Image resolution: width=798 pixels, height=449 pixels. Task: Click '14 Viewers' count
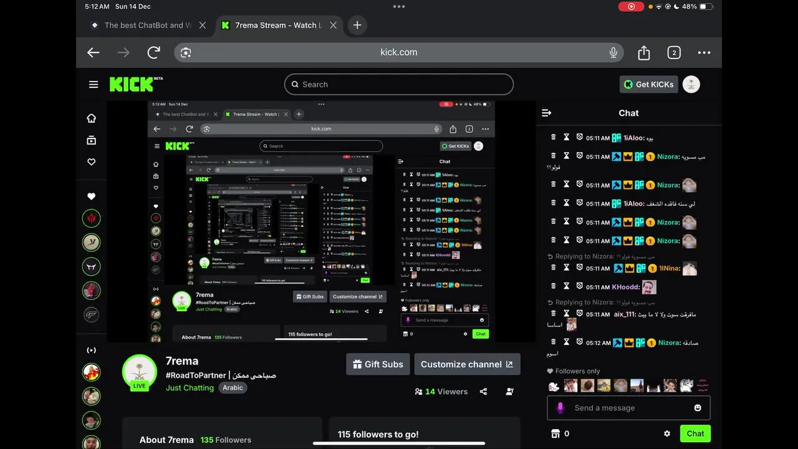click(441, 392)
